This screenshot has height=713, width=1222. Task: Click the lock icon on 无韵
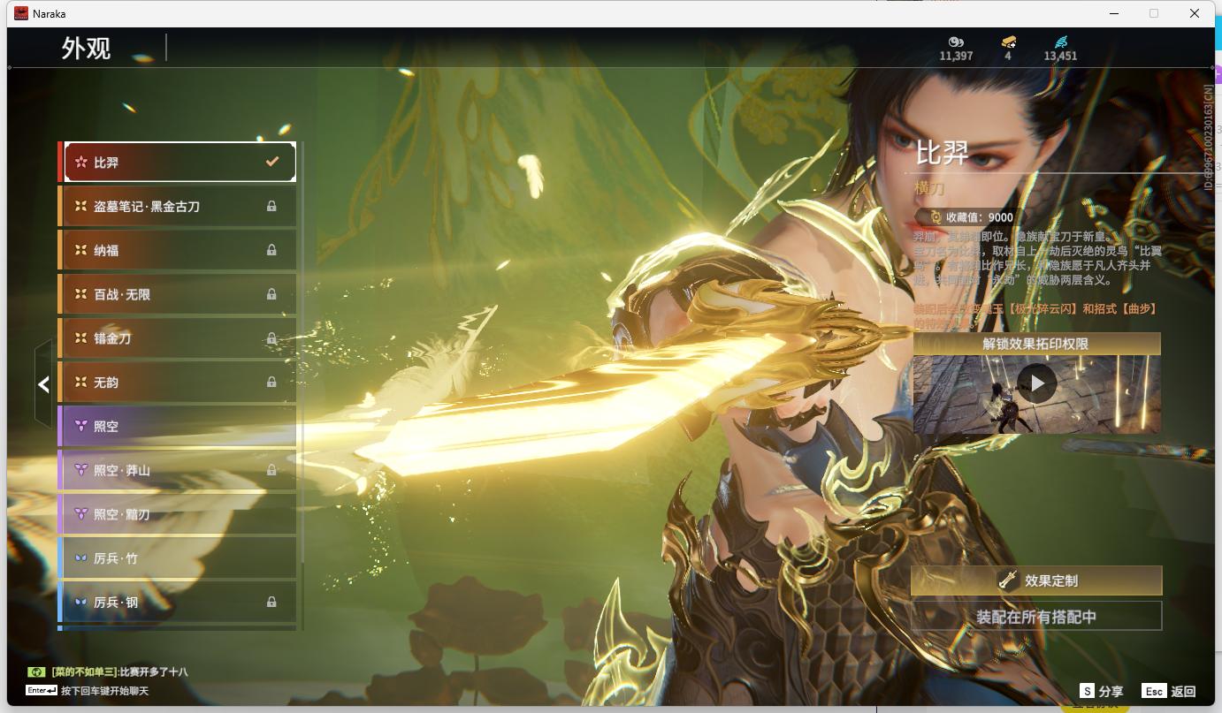click(271, 382)
